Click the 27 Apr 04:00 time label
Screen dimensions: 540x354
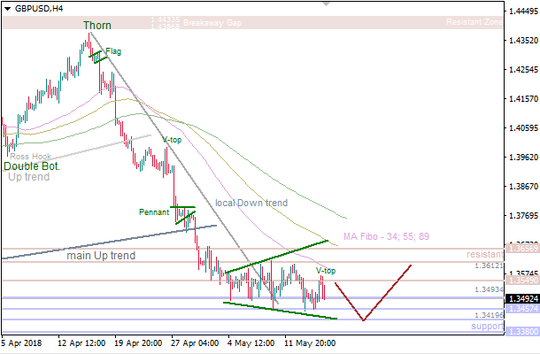193,344
